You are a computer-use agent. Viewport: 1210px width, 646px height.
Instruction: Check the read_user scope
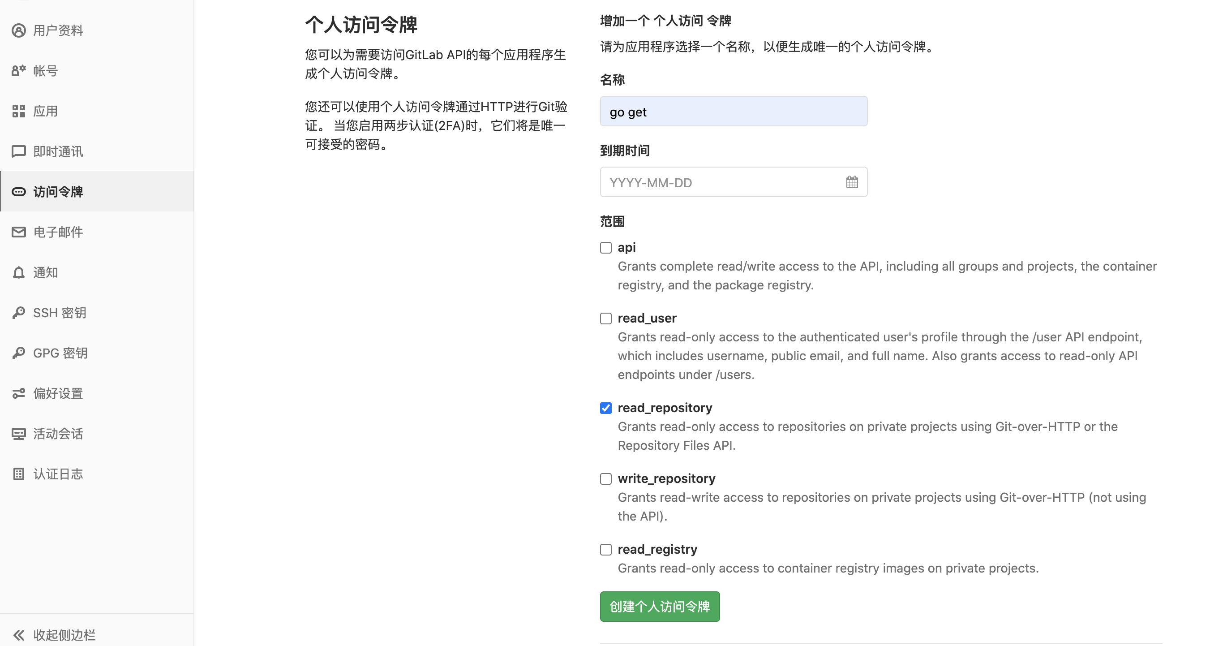point(605,319)
